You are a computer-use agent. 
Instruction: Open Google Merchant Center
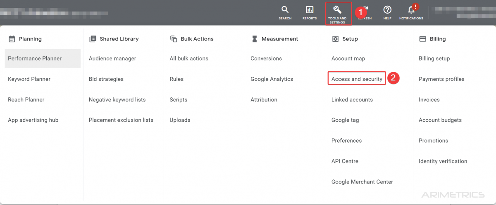coord(362,182)
